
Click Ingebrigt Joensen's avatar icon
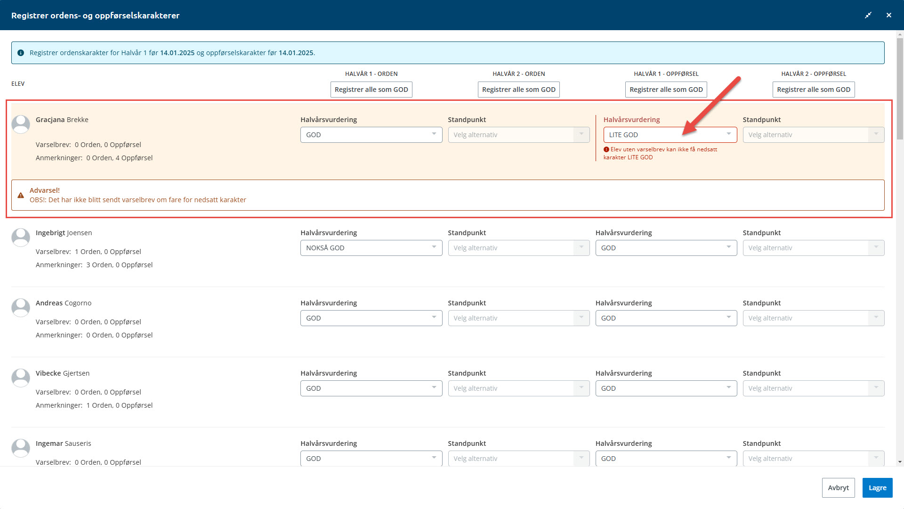(21, 238)
